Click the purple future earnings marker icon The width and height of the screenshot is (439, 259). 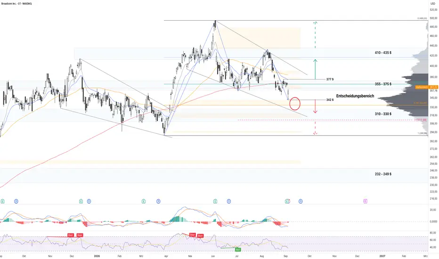coord(365,201)
